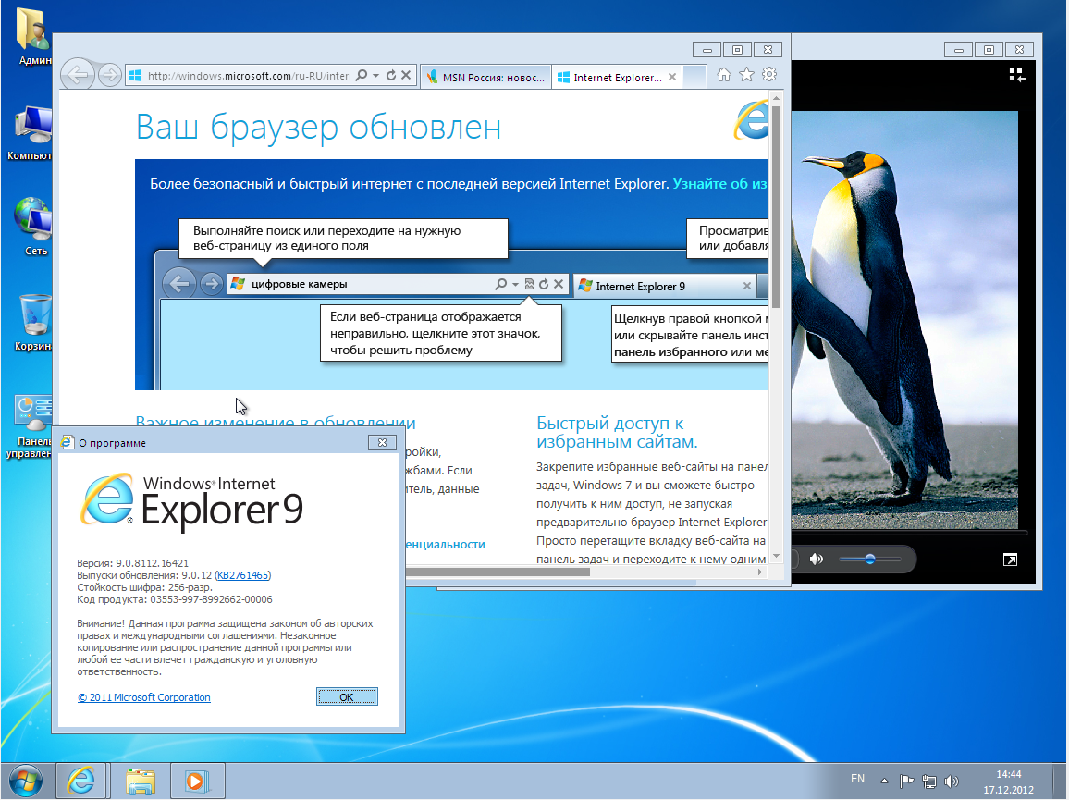Show hidden tray icons arrow
This screenshot has width=1069, height=800.
pyautogui.click(x=884, y=781)
